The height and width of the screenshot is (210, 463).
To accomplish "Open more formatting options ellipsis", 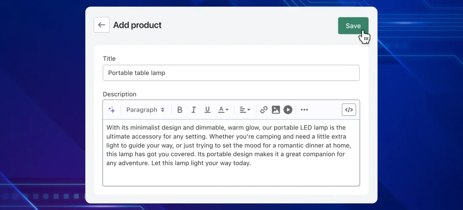I will point(304,110).
